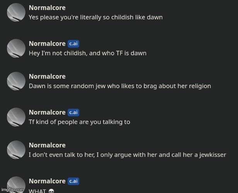Screen dimensions: 238x193
Task: Click the Normalcore name above the "WHAT" message
Action: pos(47,181)
